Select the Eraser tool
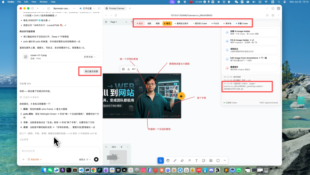 pyautogui.click(x=182, y=161)
